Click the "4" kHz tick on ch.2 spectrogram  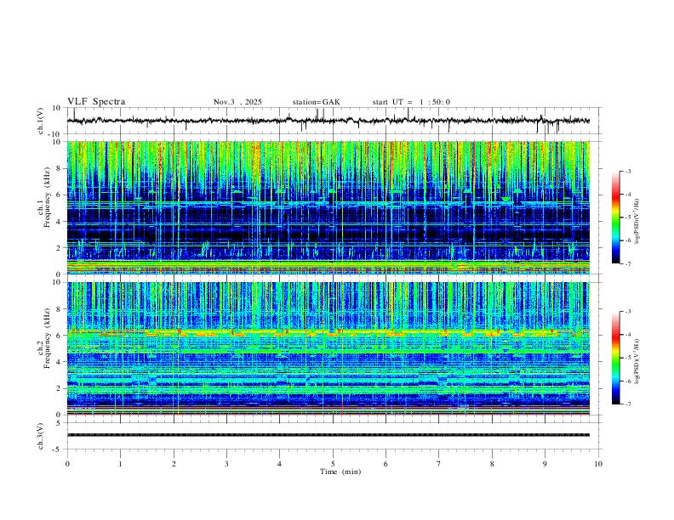coord(59,362)
